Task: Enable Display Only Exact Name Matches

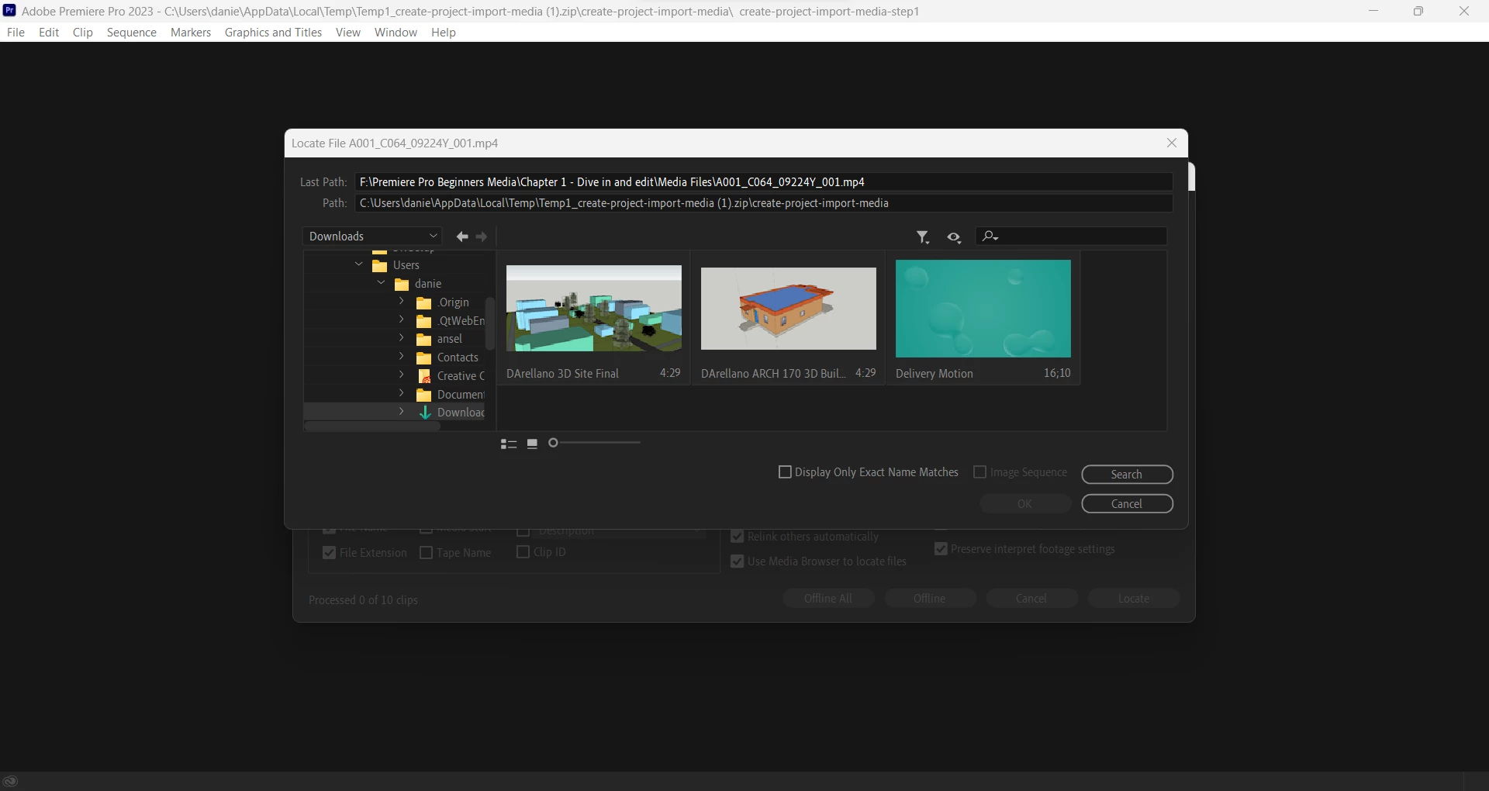Action: (785, 472)
